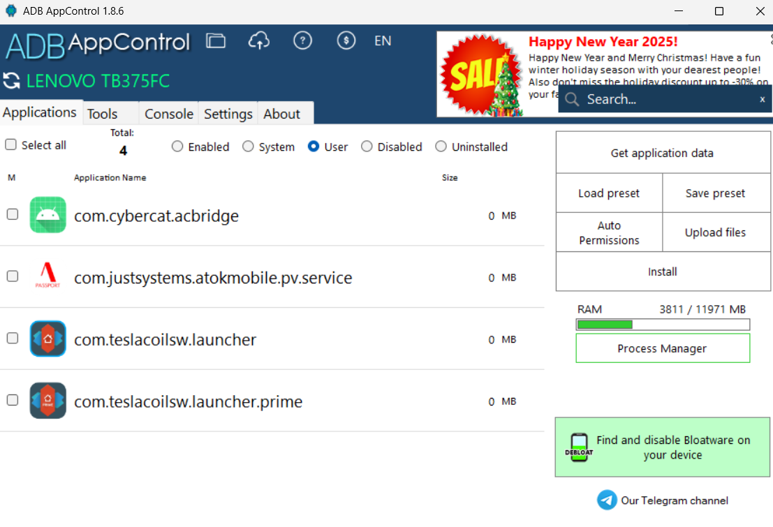This screenshot has width=773, height=527.
Task: Click the Happy New Year 2025 headline
Action: [x=603, y=42]
